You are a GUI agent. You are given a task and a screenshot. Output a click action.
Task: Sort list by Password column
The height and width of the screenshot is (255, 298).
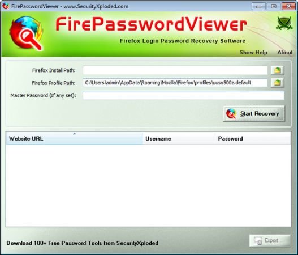253,138
